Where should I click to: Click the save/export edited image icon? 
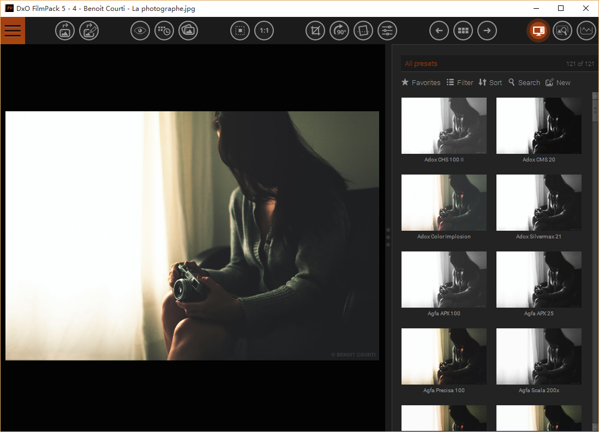[x=89, y=31]
